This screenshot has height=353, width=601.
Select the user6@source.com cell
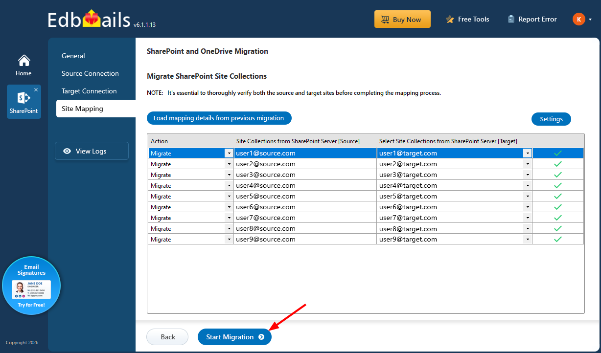tap(305, 207)
